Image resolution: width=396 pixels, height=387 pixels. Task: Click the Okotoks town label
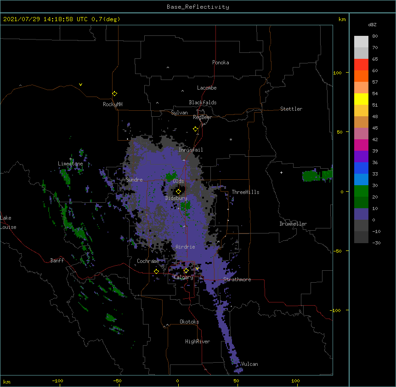189,322
